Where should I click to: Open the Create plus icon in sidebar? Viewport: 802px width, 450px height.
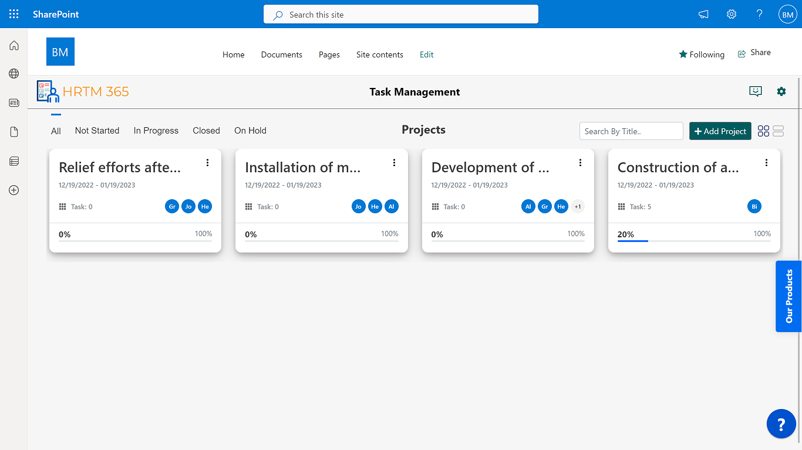(x=14, y=190)
